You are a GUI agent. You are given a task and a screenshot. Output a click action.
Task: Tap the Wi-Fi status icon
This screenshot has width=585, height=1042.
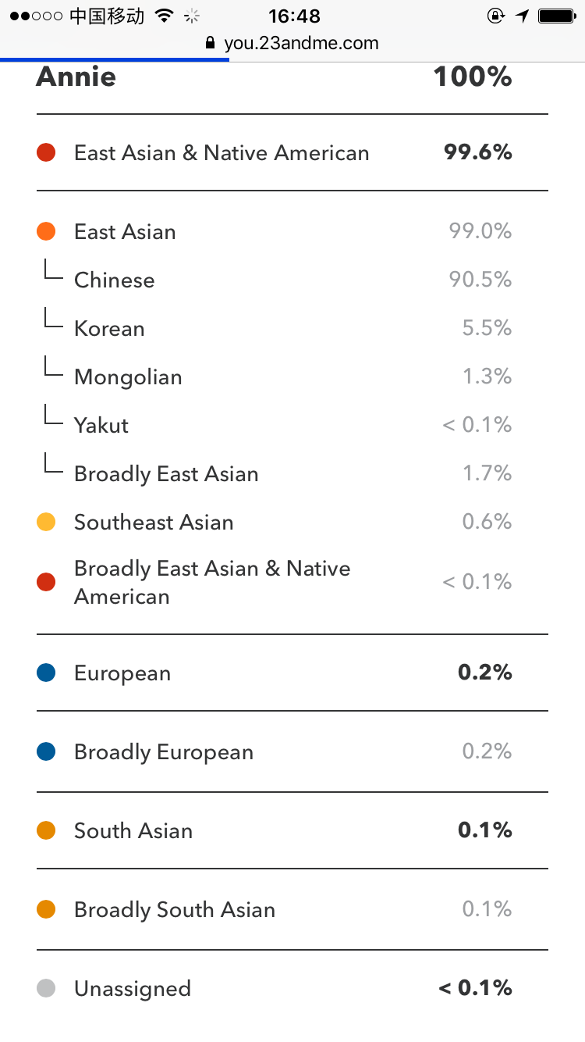coord(164,16)
